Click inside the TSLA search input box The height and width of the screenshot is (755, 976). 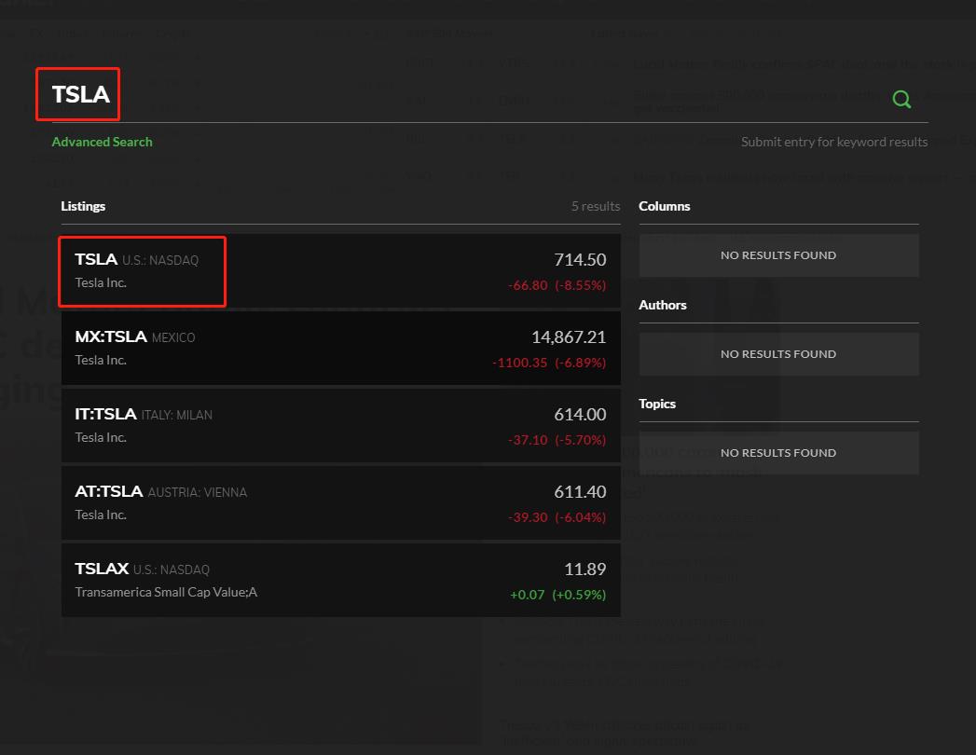coord(78,94)
